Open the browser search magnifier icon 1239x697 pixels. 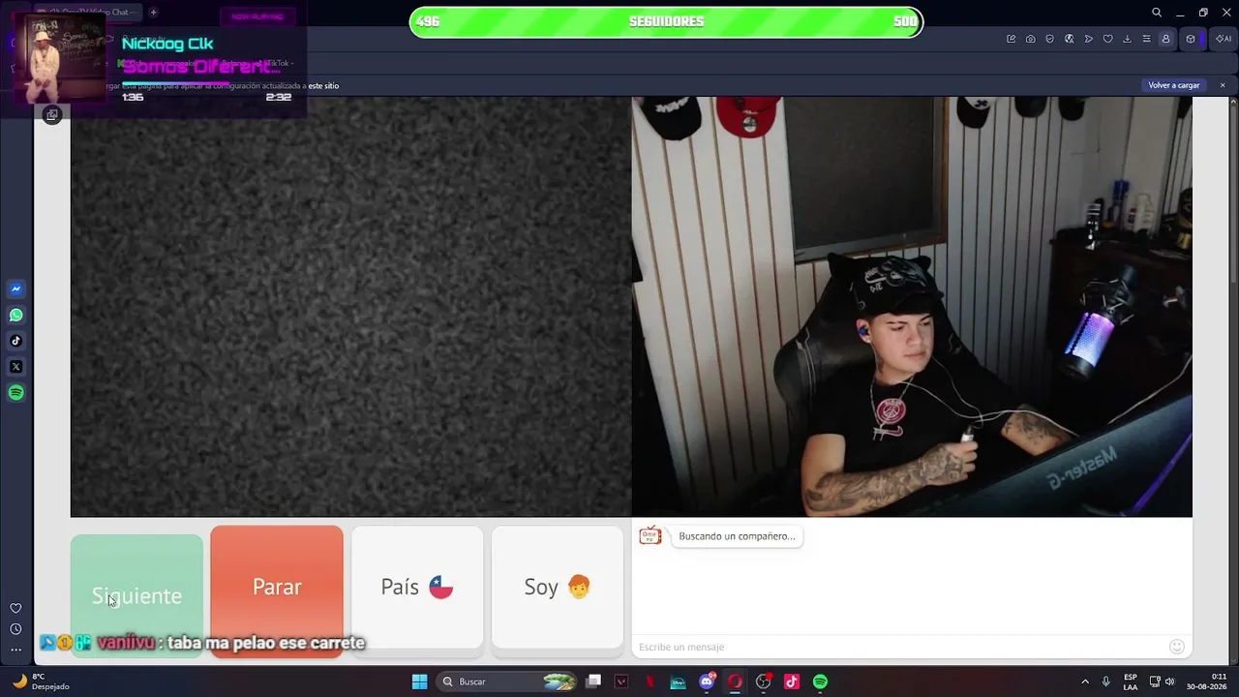click(x=1157, y=13)
